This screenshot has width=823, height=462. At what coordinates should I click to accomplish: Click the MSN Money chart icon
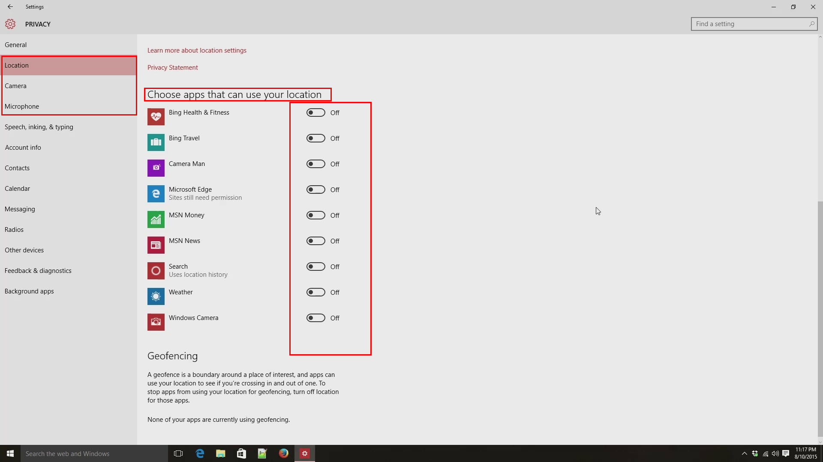[x=156, y=219]
